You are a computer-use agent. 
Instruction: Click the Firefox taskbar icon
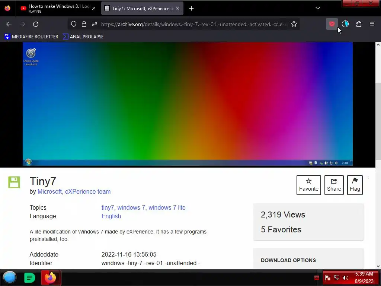[50, 277]
